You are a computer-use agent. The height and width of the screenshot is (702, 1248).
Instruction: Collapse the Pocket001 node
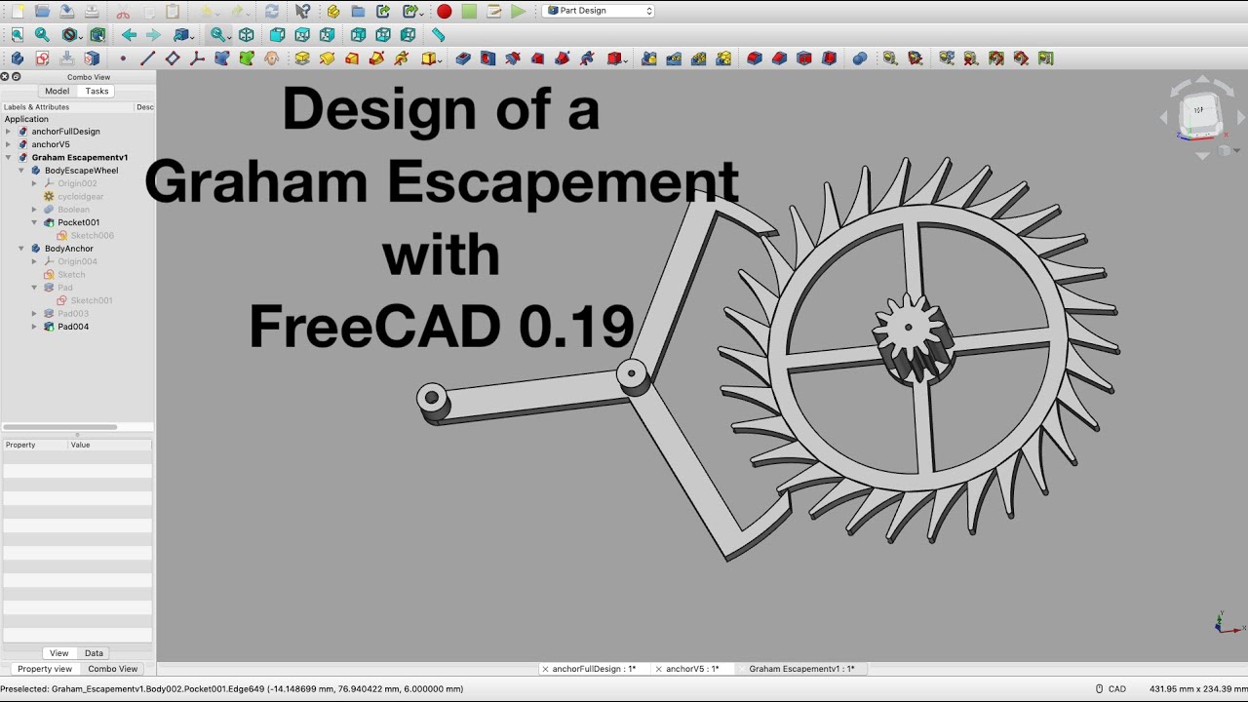click(34, 222)
